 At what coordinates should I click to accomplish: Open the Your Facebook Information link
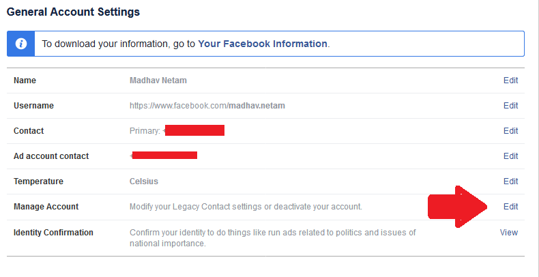pyautogui.click(x=262, y=43)
